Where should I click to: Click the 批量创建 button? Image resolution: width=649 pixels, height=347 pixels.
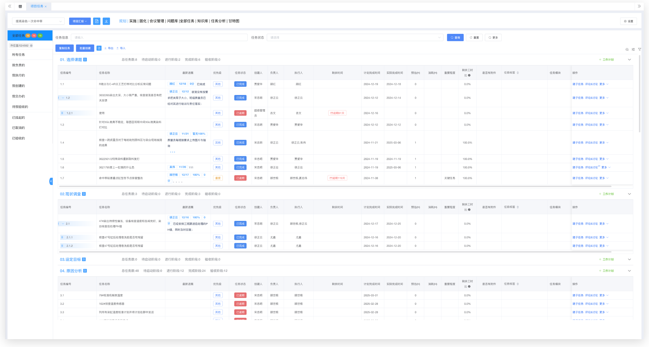click(x=85, y=48)
